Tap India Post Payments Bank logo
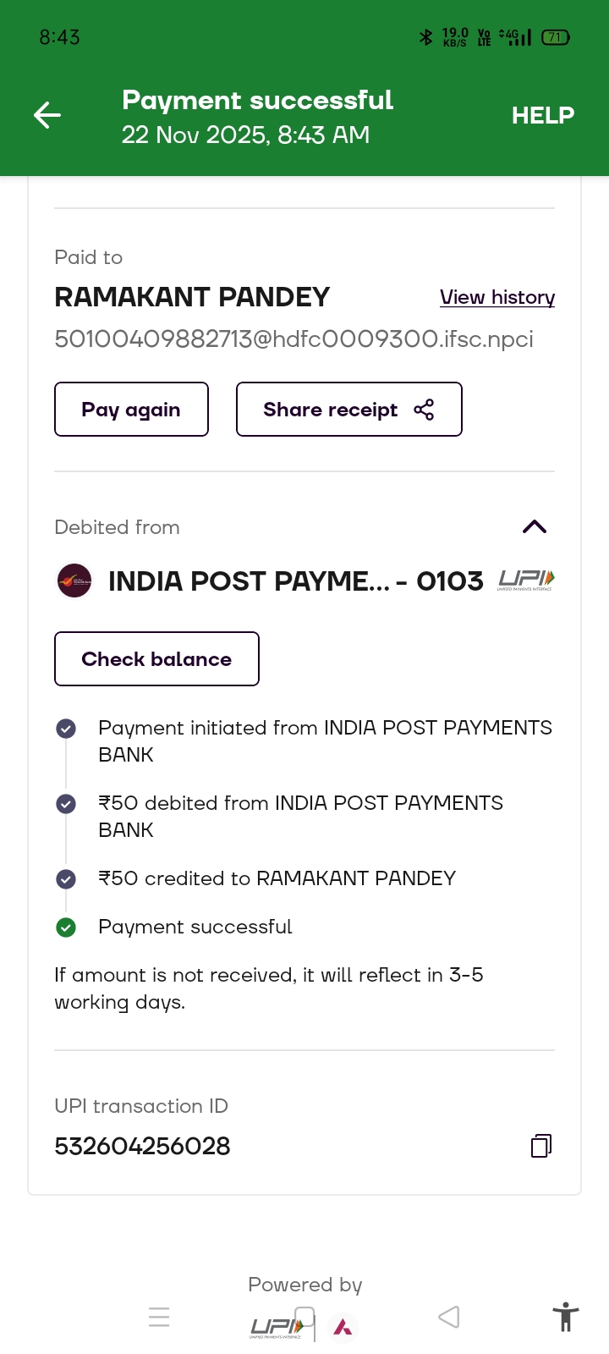The height and width of the screenshot is (1354, 609). pos(74,581)
